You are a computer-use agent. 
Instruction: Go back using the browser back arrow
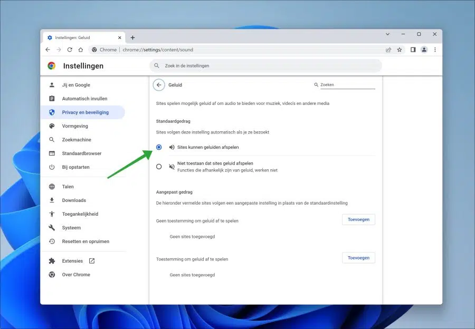click(x=48, y=50)
